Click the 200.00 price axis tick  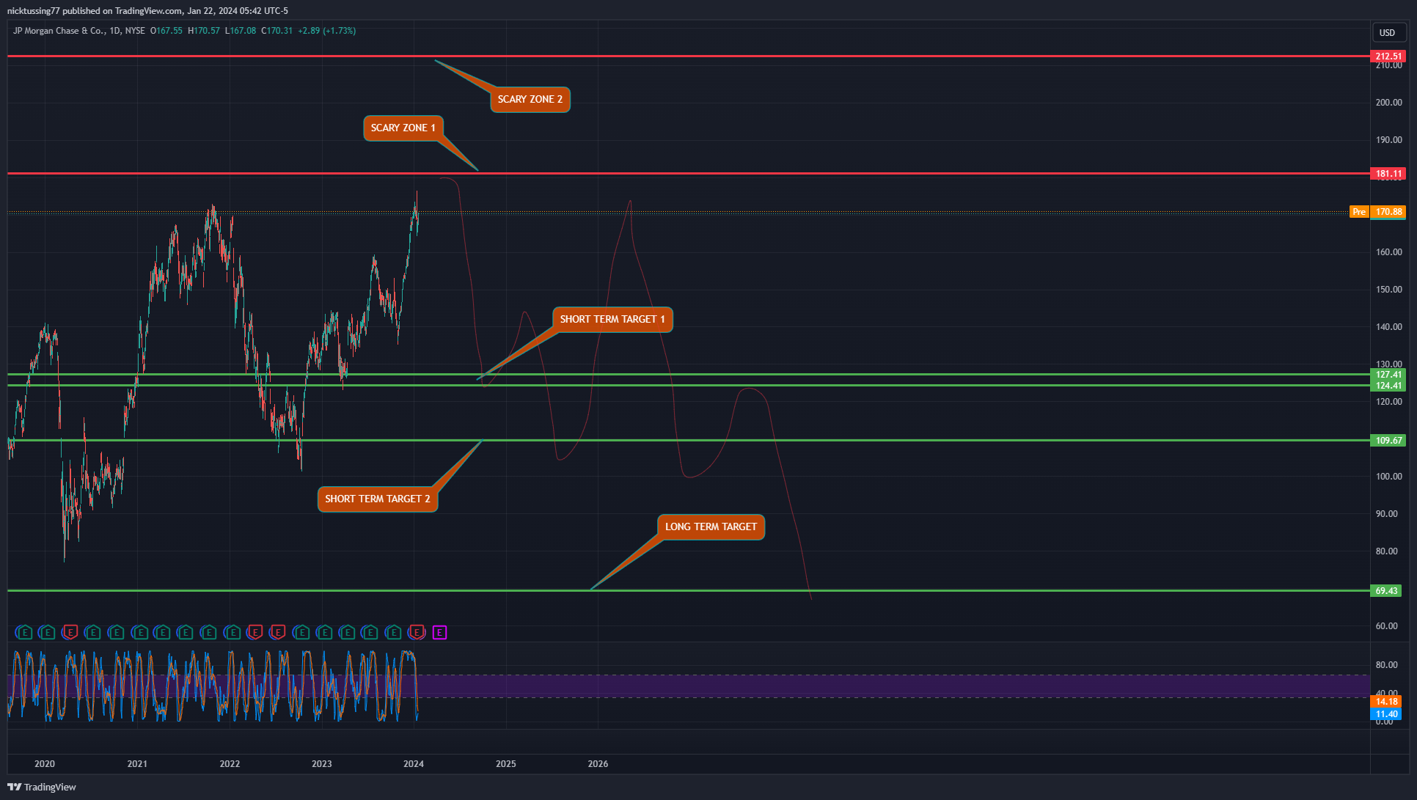tap(1388, 103)
